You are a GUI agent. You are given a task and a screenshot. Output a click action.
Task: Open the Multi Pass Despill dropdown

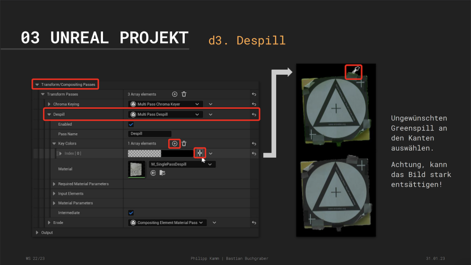165,114
